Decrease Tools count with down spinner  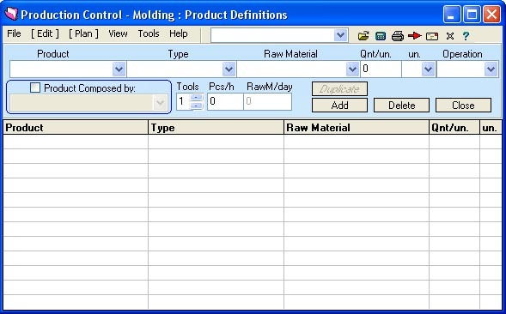click(196, 106)
